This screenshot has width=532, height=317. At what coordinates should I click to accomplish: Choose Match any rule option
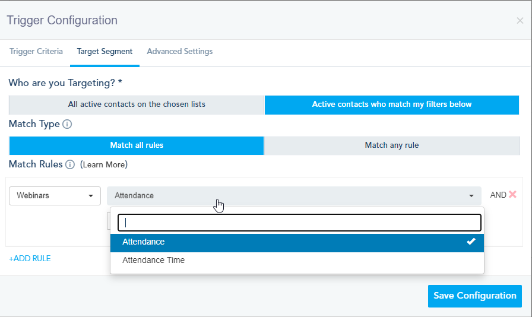coord(392,145)
